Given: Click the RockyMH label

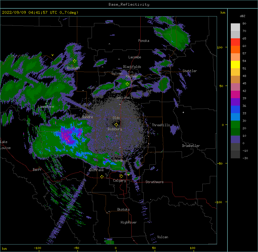Looking at the screenshot, I should tap(73, 68).
